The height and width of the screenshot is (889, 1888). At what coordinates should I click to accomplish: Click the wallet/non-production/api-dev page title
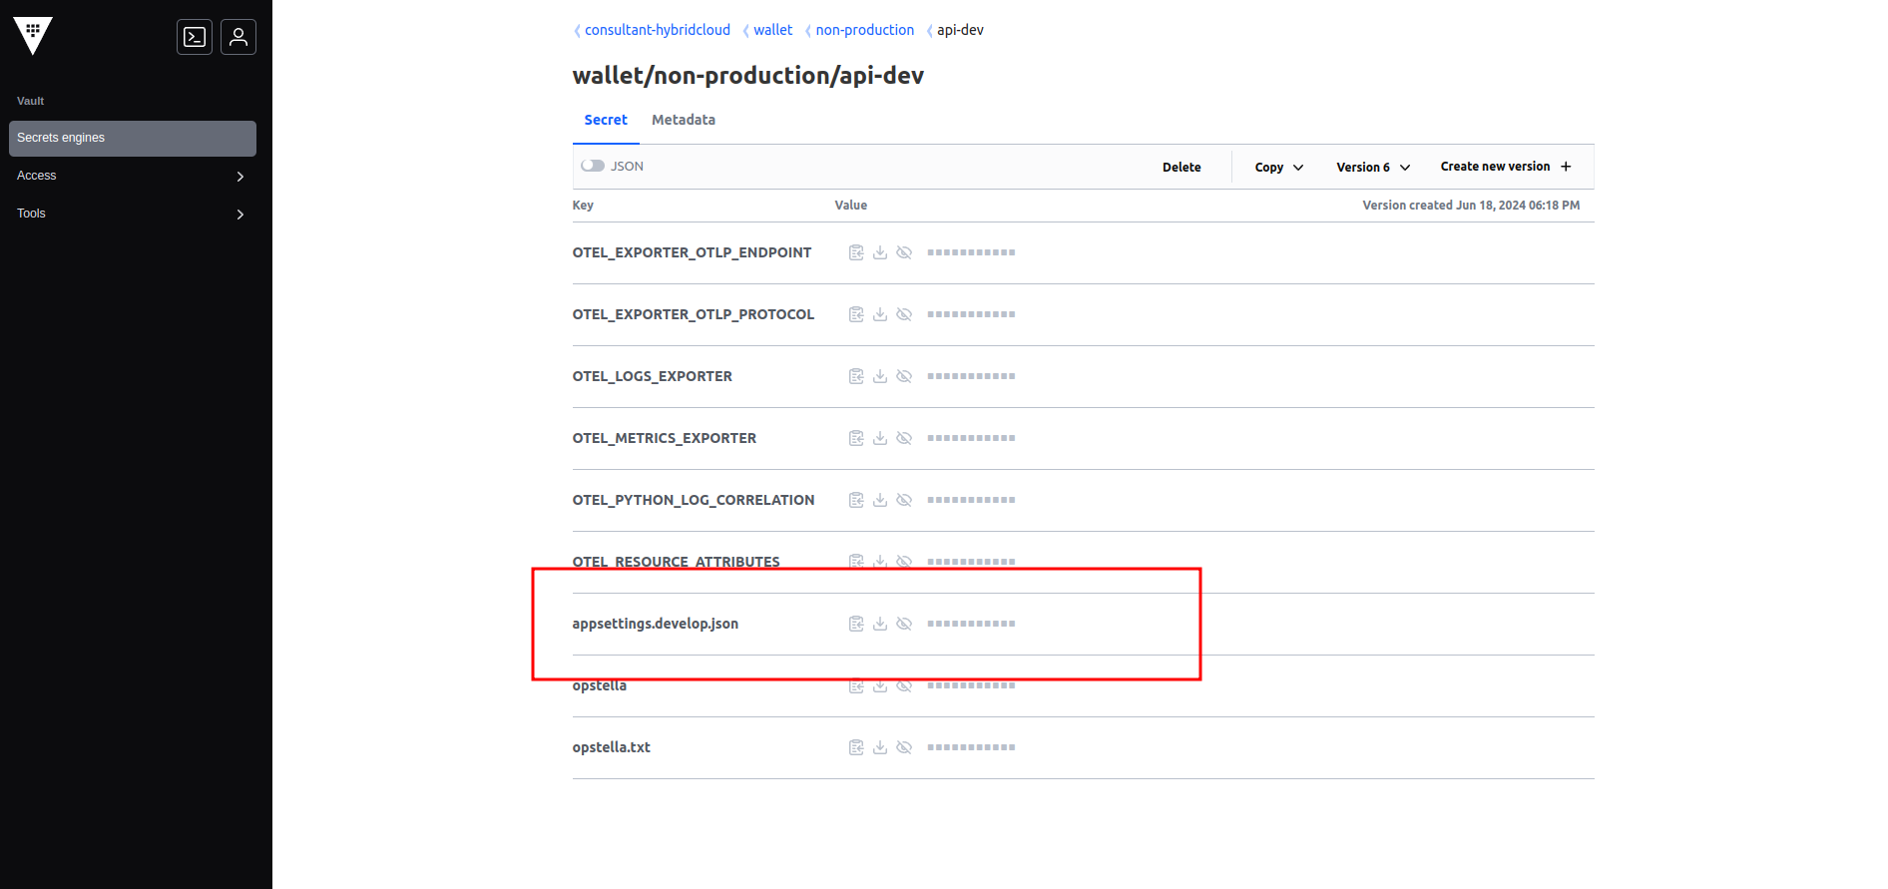pos(748,76)
